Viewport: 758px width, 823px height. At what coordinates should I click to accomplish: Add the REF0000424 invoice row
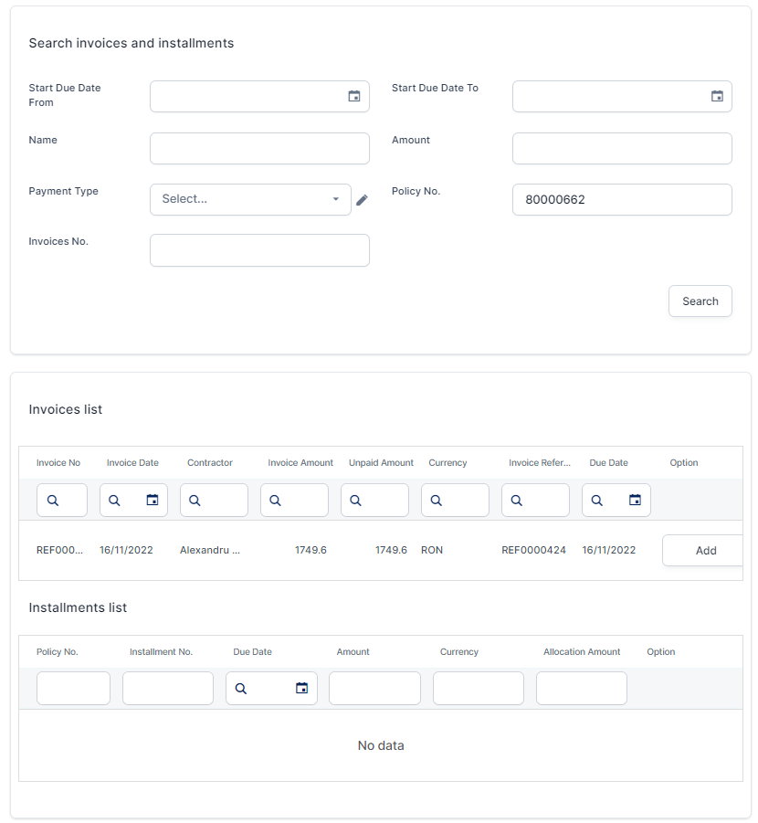[705, 551]
